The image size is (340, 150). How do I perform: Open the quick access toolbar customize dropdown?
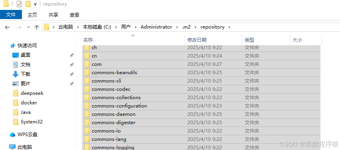(x=35, y=4)
